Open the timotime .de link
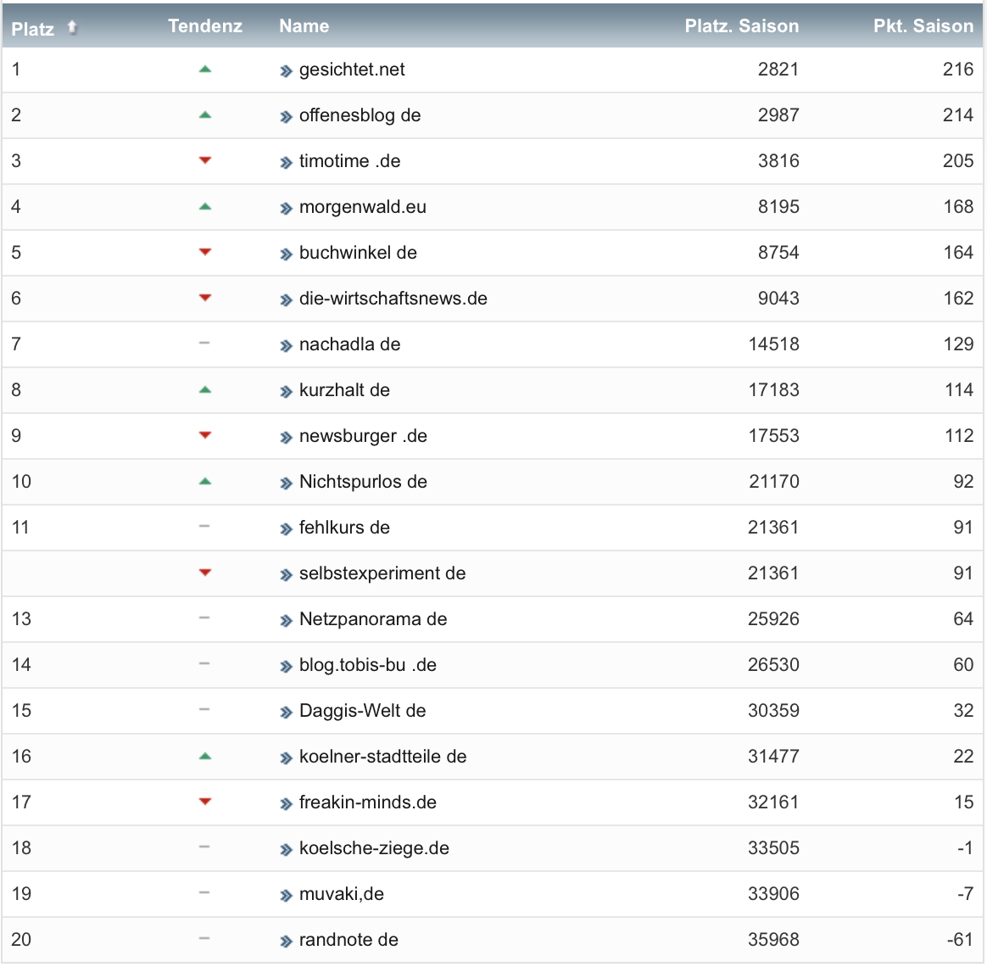This screenshot has width=987, height=967. [x=350, y=161]
